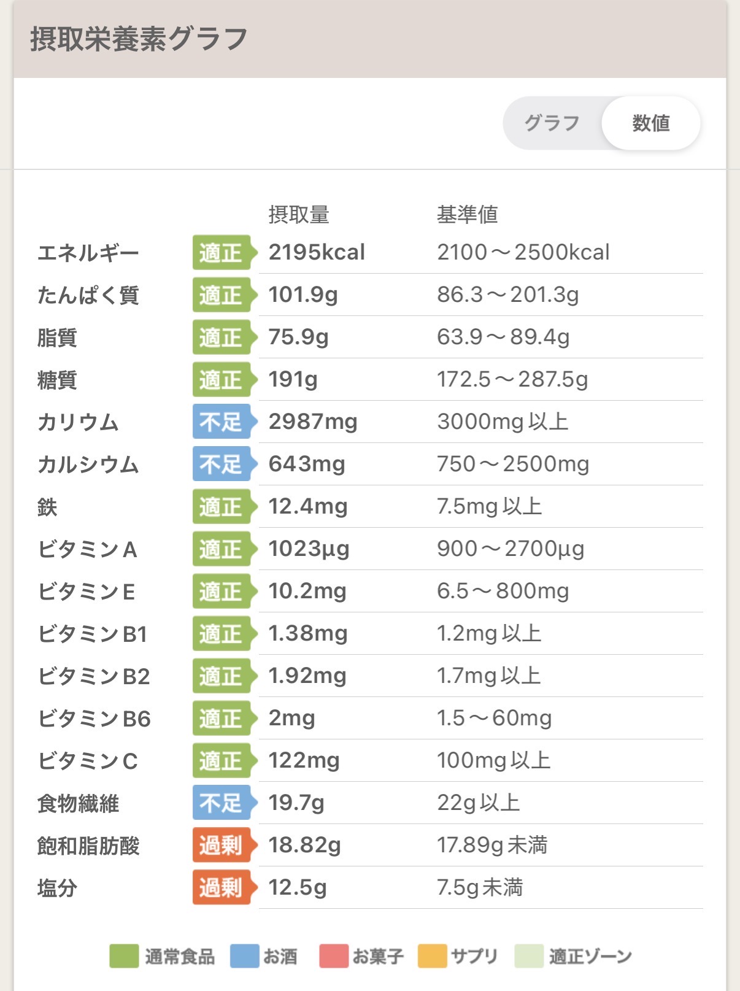Image resolution: width=740 pixels, height=991 pixels.
Task: Select the 数値 view toggle
Action: [x=650, y=123]
